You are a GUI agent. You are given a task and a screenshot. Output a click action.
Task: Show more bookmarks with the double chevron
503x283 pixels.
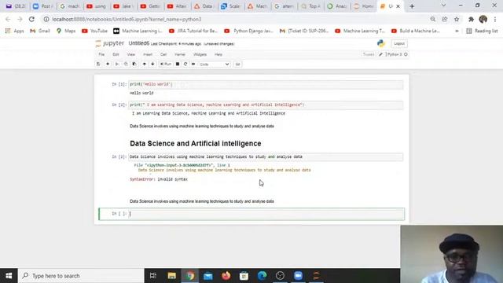457,31
